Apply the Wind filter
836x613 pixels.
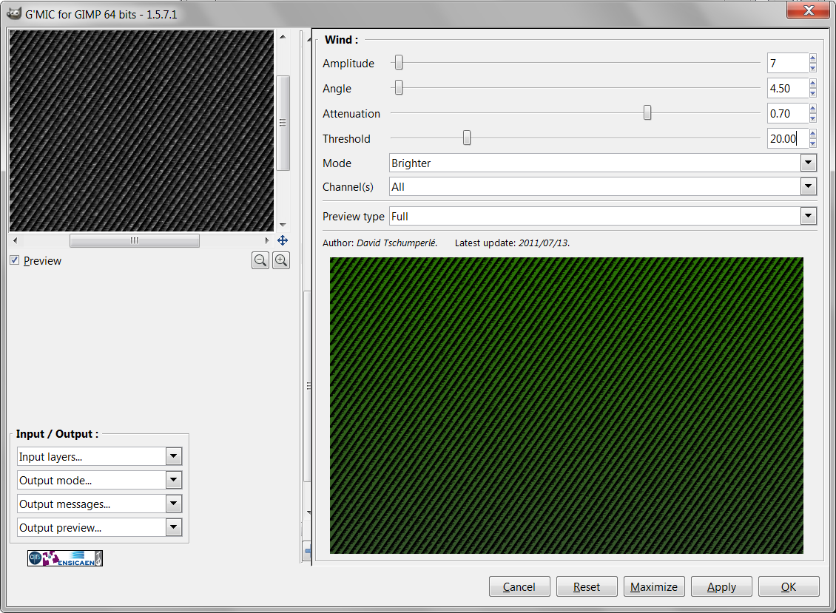(x=721, y=586)
